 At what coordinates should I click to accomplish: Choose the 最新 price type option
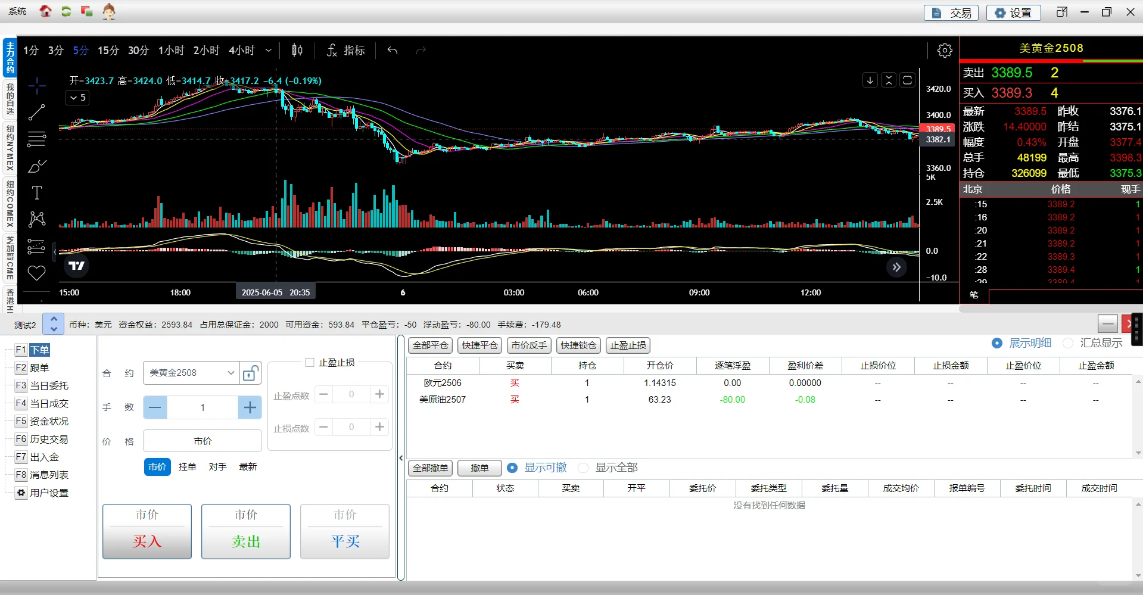(x=248, y=467)
